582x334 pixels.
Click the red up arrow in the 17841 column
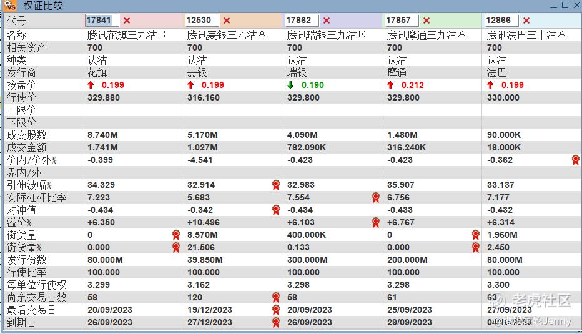click(91, 85)
